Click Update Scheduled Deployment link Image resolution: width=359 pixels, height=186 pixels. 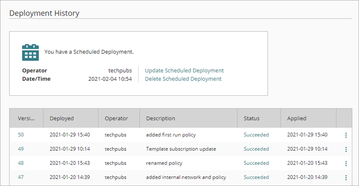click(x=184, y=71)
